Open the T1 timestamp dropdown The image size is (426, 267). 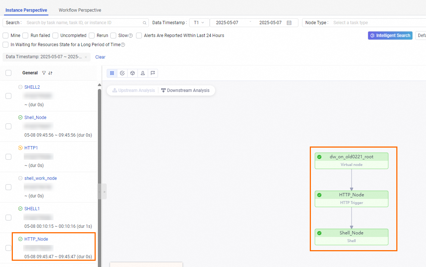(x=199, y=23)
